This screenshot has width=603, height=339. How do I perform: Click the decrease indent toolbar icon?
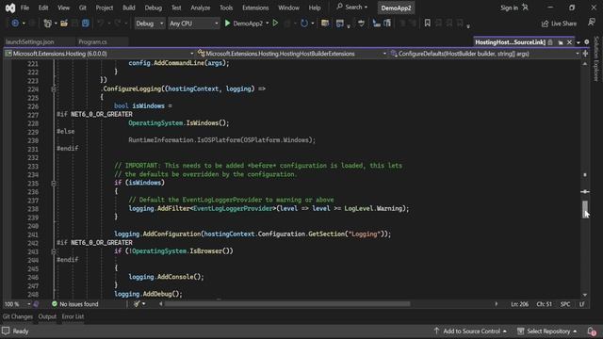pos(377,24)
